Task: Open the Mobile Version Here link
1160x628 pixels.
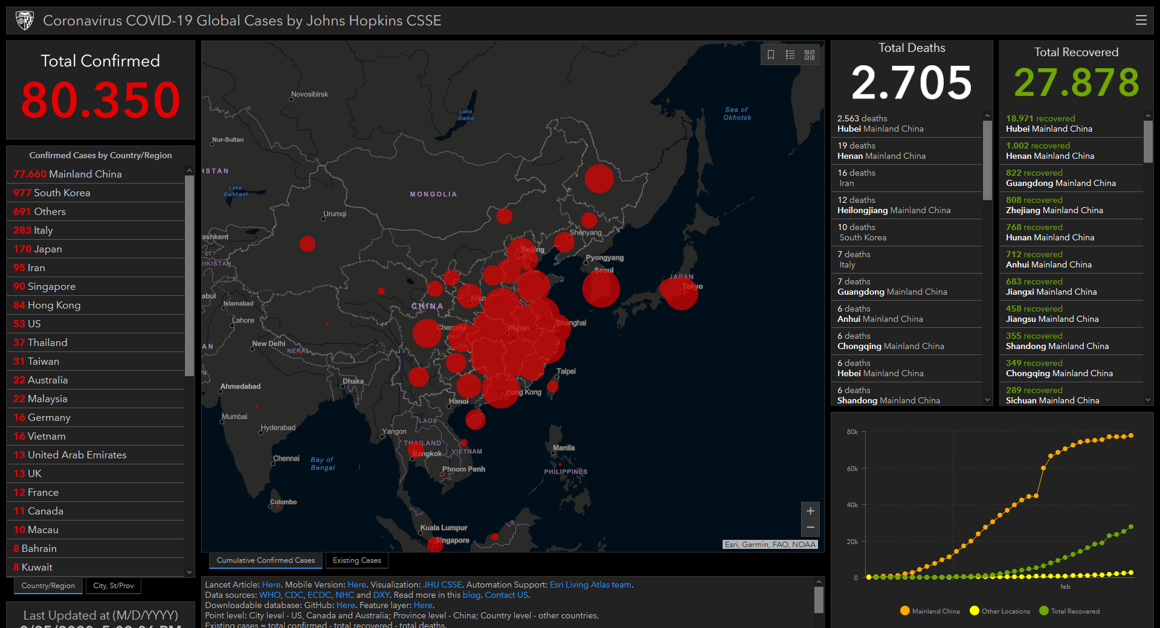Action: coord(356,585)
